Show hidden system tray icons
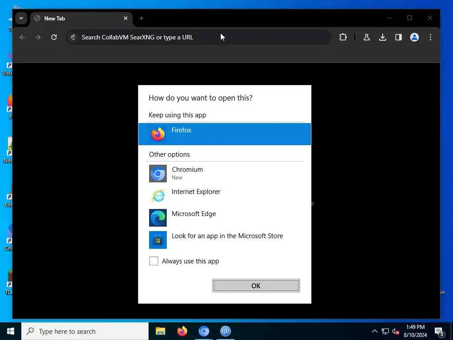Screen dimensions: 453x340 click(374, 331)
